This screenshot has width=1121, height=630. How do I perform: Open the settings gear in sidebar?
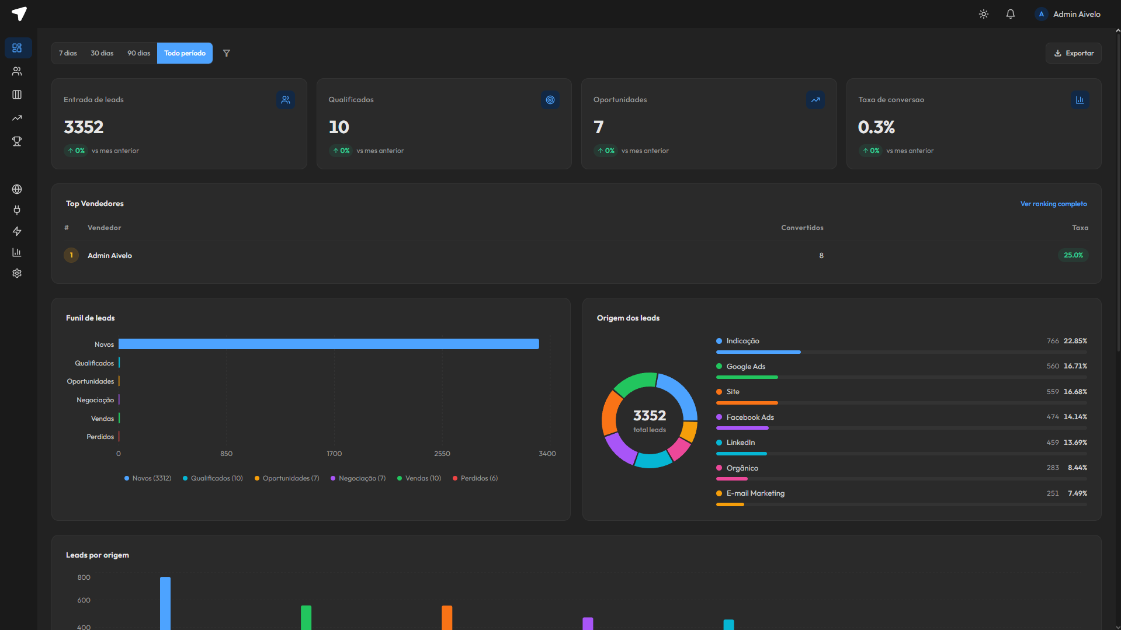17,273
